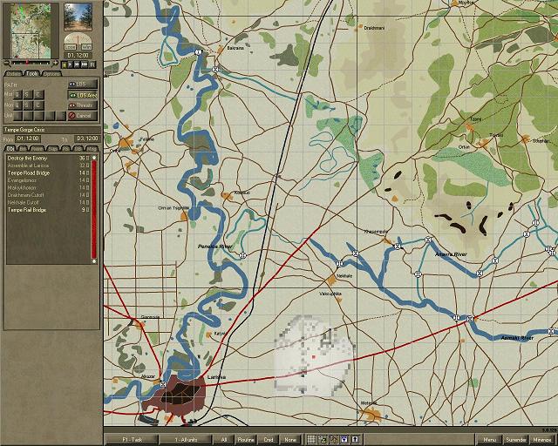Click the last icon in bottom toolbar group
Viewport: 558px width, 446px height.
(x=355, y=440)
